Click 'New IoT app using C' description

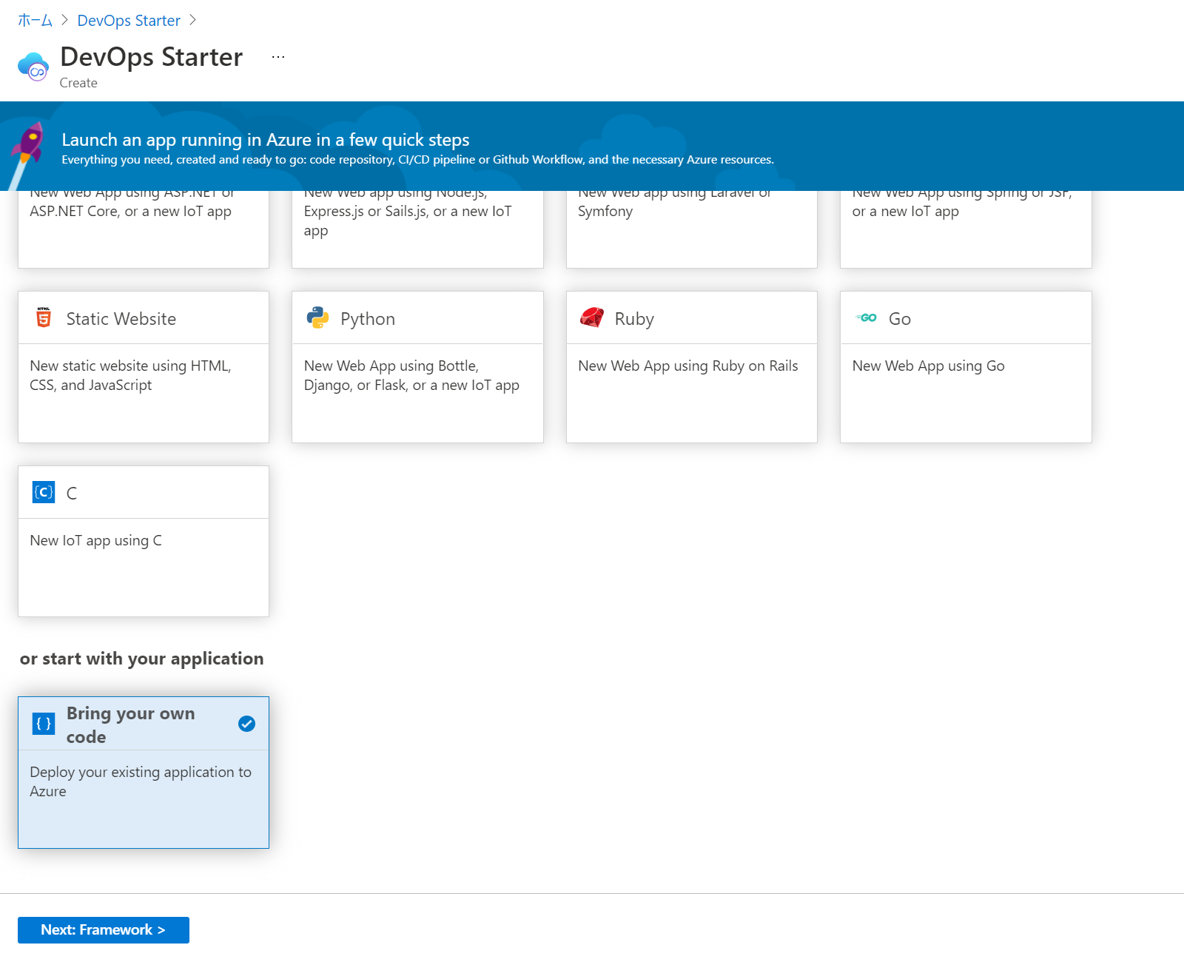point(96,541)
